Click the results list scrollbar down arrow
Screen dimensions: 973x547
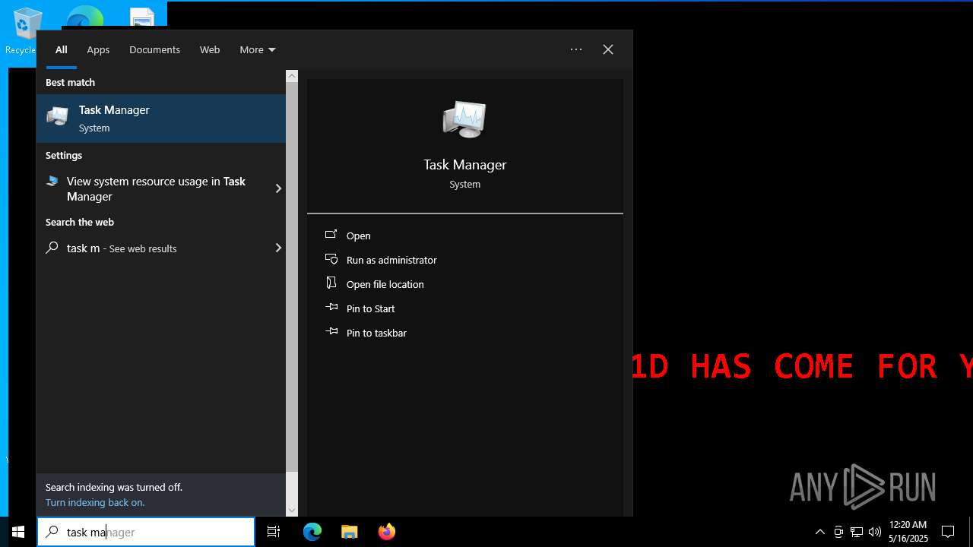(291, 511)
